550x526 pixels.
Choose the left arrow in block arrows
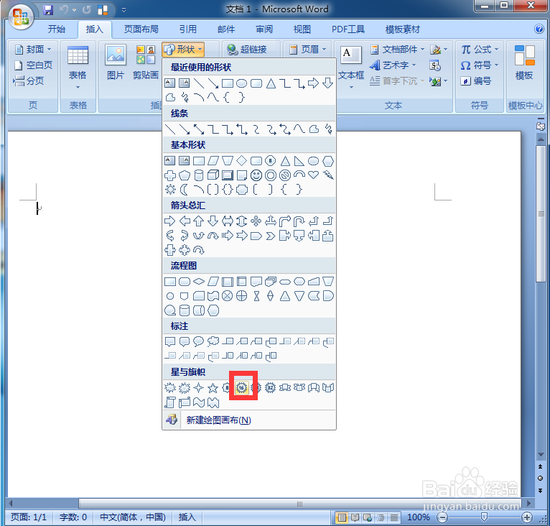[x=185, y=221]
